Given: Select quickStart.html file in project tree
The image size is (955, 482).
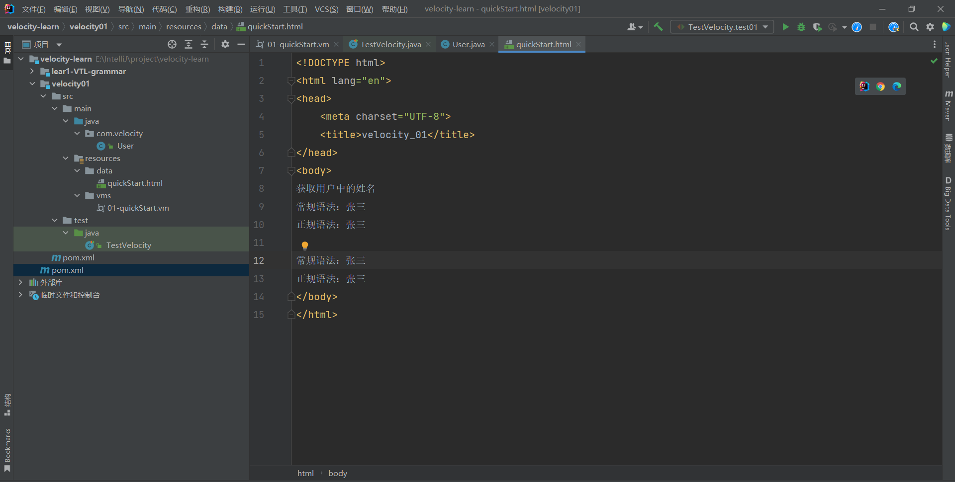Looking at the screenshot, I should pos(135,183).
